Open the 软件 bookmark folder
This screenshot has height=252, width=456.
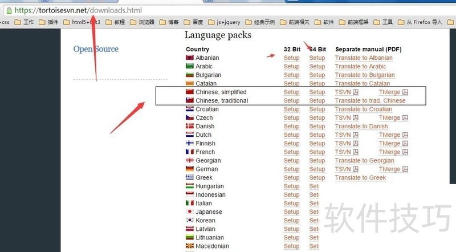[x=324, y=22]
